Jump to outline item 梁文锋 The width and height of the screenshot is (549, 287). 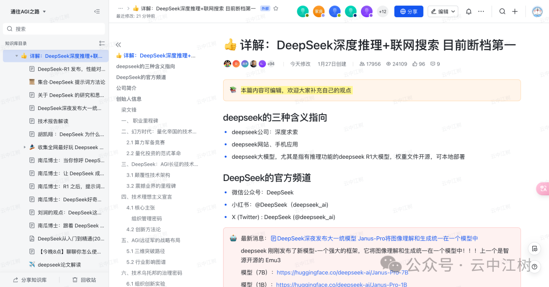point(129,110)
